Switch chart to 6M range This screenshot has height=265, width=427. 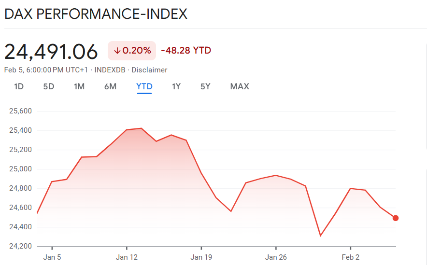[x=110, y=86]
